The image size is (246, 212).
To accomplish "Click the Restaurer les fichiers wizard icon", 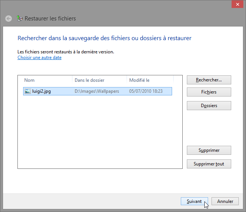I will pos(20,18).
